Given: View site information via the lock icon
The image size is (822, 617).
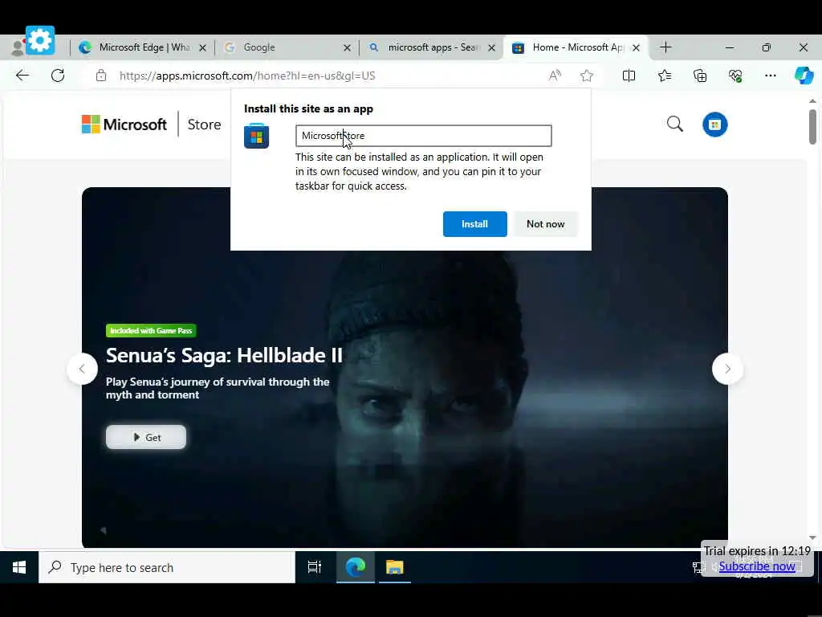Looking at the screenshot, I should pos(101,76).
